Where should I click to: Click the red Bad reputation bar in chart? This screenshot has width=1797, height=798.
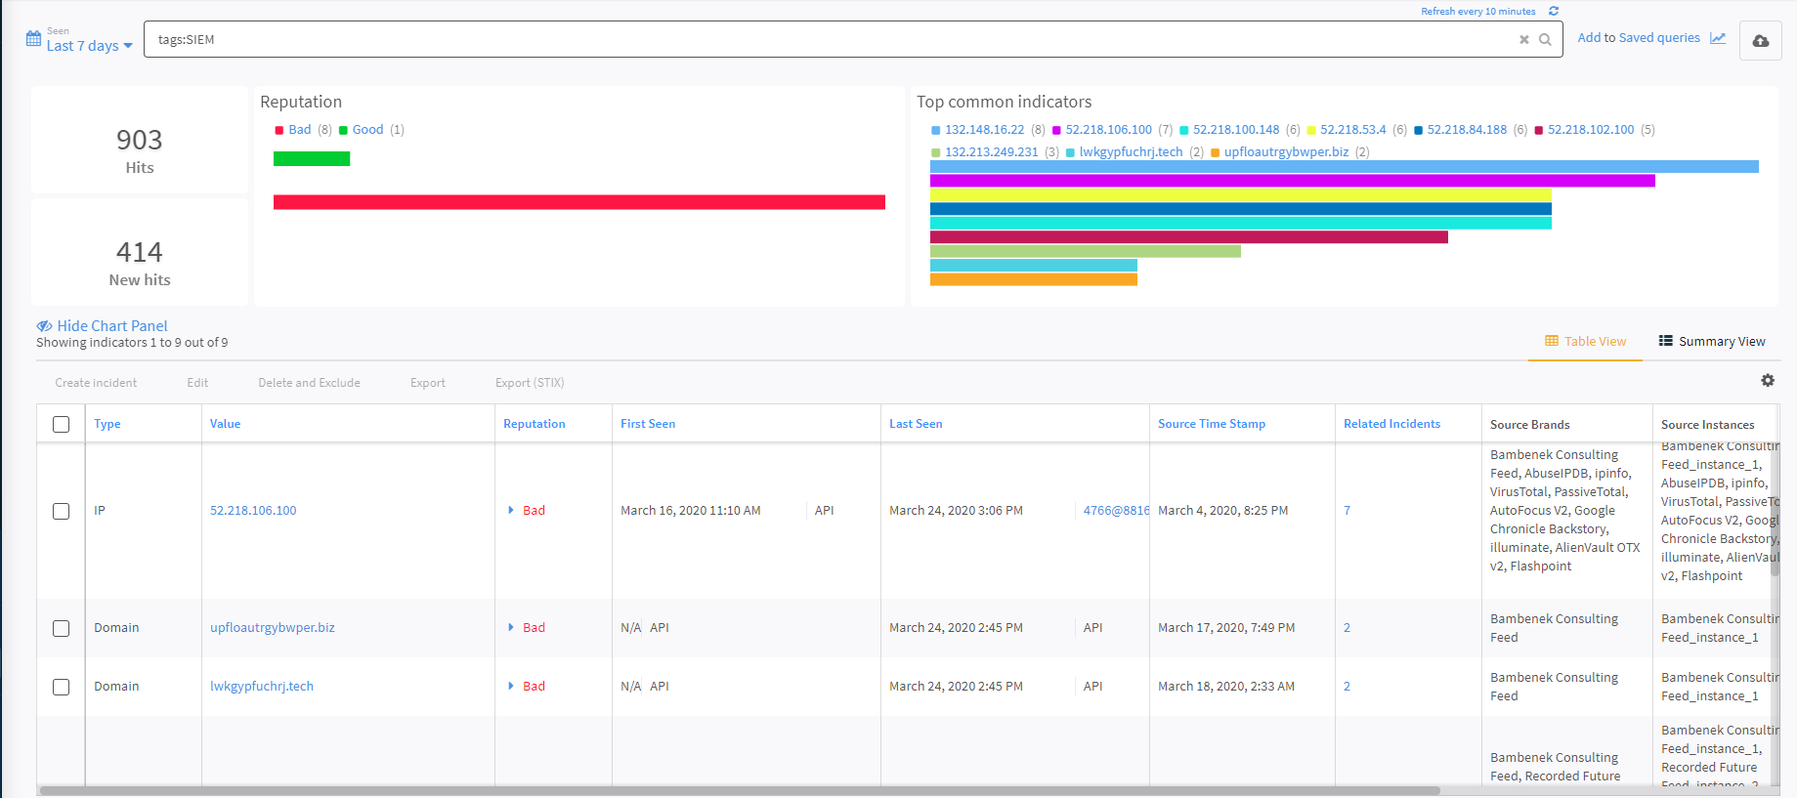click(578, 202)
